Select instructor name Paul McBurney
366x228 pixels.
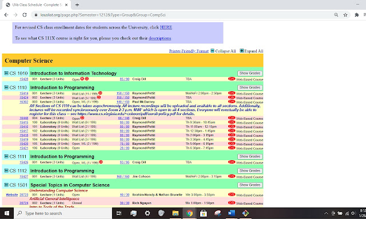144,101
